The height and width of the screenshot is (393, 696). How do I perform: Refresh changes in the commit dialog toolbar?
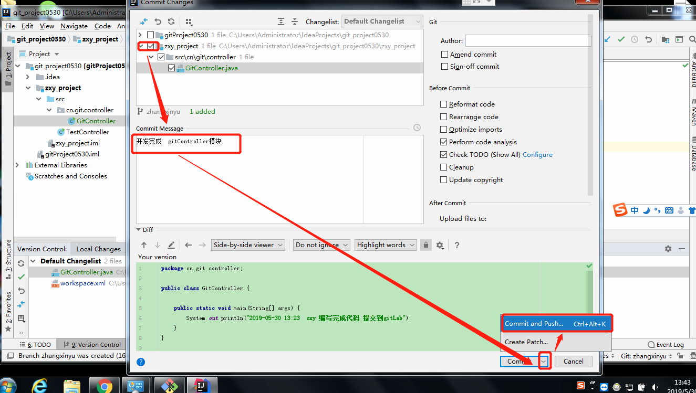[x=171, y=22]
